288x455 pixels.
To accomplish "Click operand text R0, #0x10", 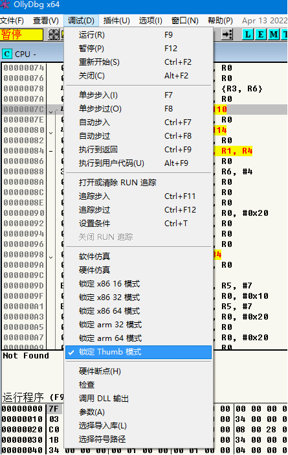I will pyautogui.click(x=245, y=296).
